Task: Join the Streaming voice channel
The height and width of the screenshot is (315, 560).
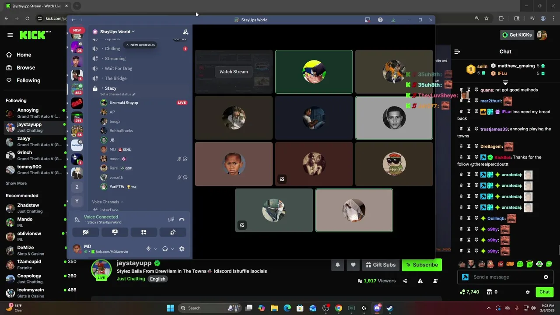Action: (x=139, y=59)
